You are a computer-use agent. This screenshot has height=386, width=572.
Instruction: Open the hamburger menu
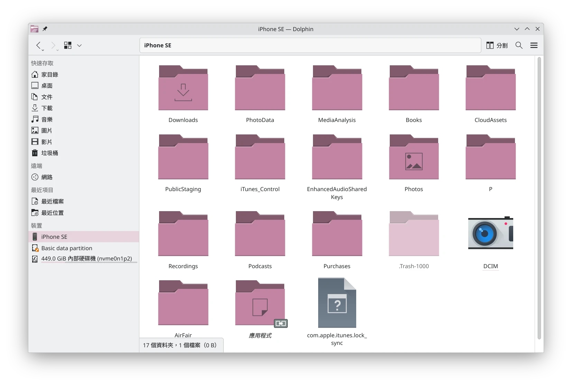pos(534,45)
